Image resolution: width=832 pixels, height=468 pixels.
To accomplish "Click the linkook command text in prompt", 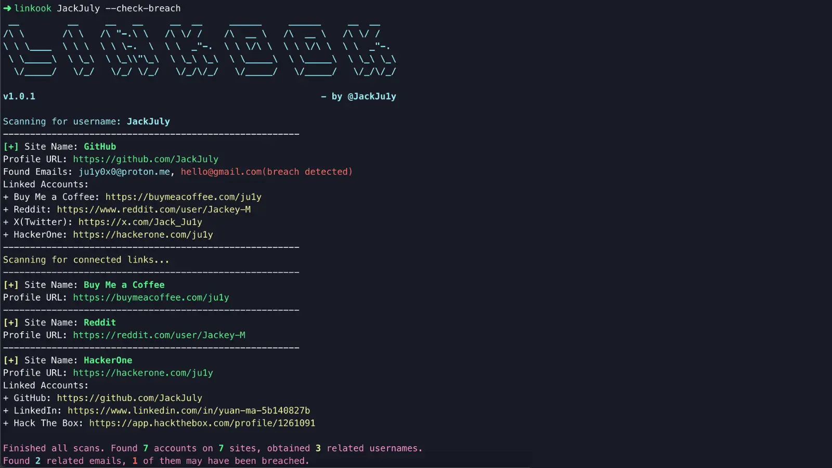I will tap(33, 8).
